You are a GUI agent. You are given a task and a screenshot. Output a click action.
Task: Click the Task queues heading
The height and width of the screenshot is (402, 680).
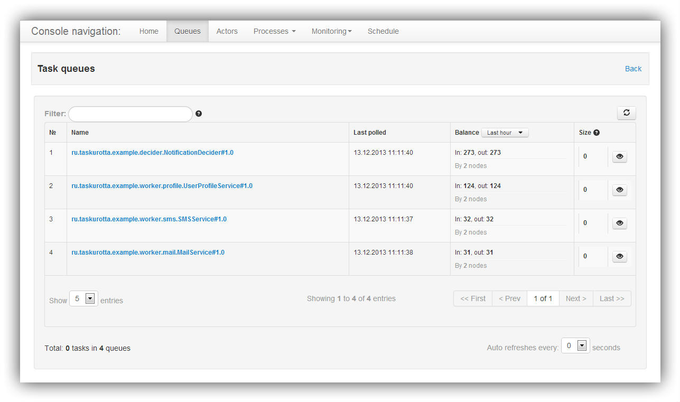coord(66,69)
